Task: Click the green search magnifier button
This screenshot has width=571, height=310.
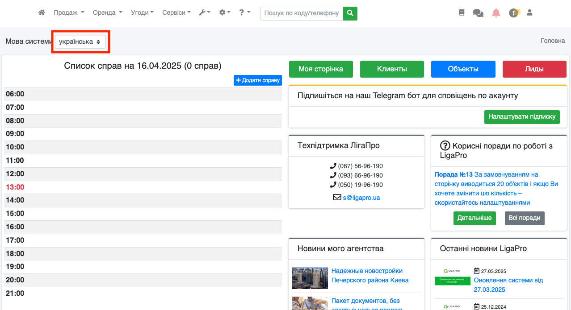Action: 350,13
